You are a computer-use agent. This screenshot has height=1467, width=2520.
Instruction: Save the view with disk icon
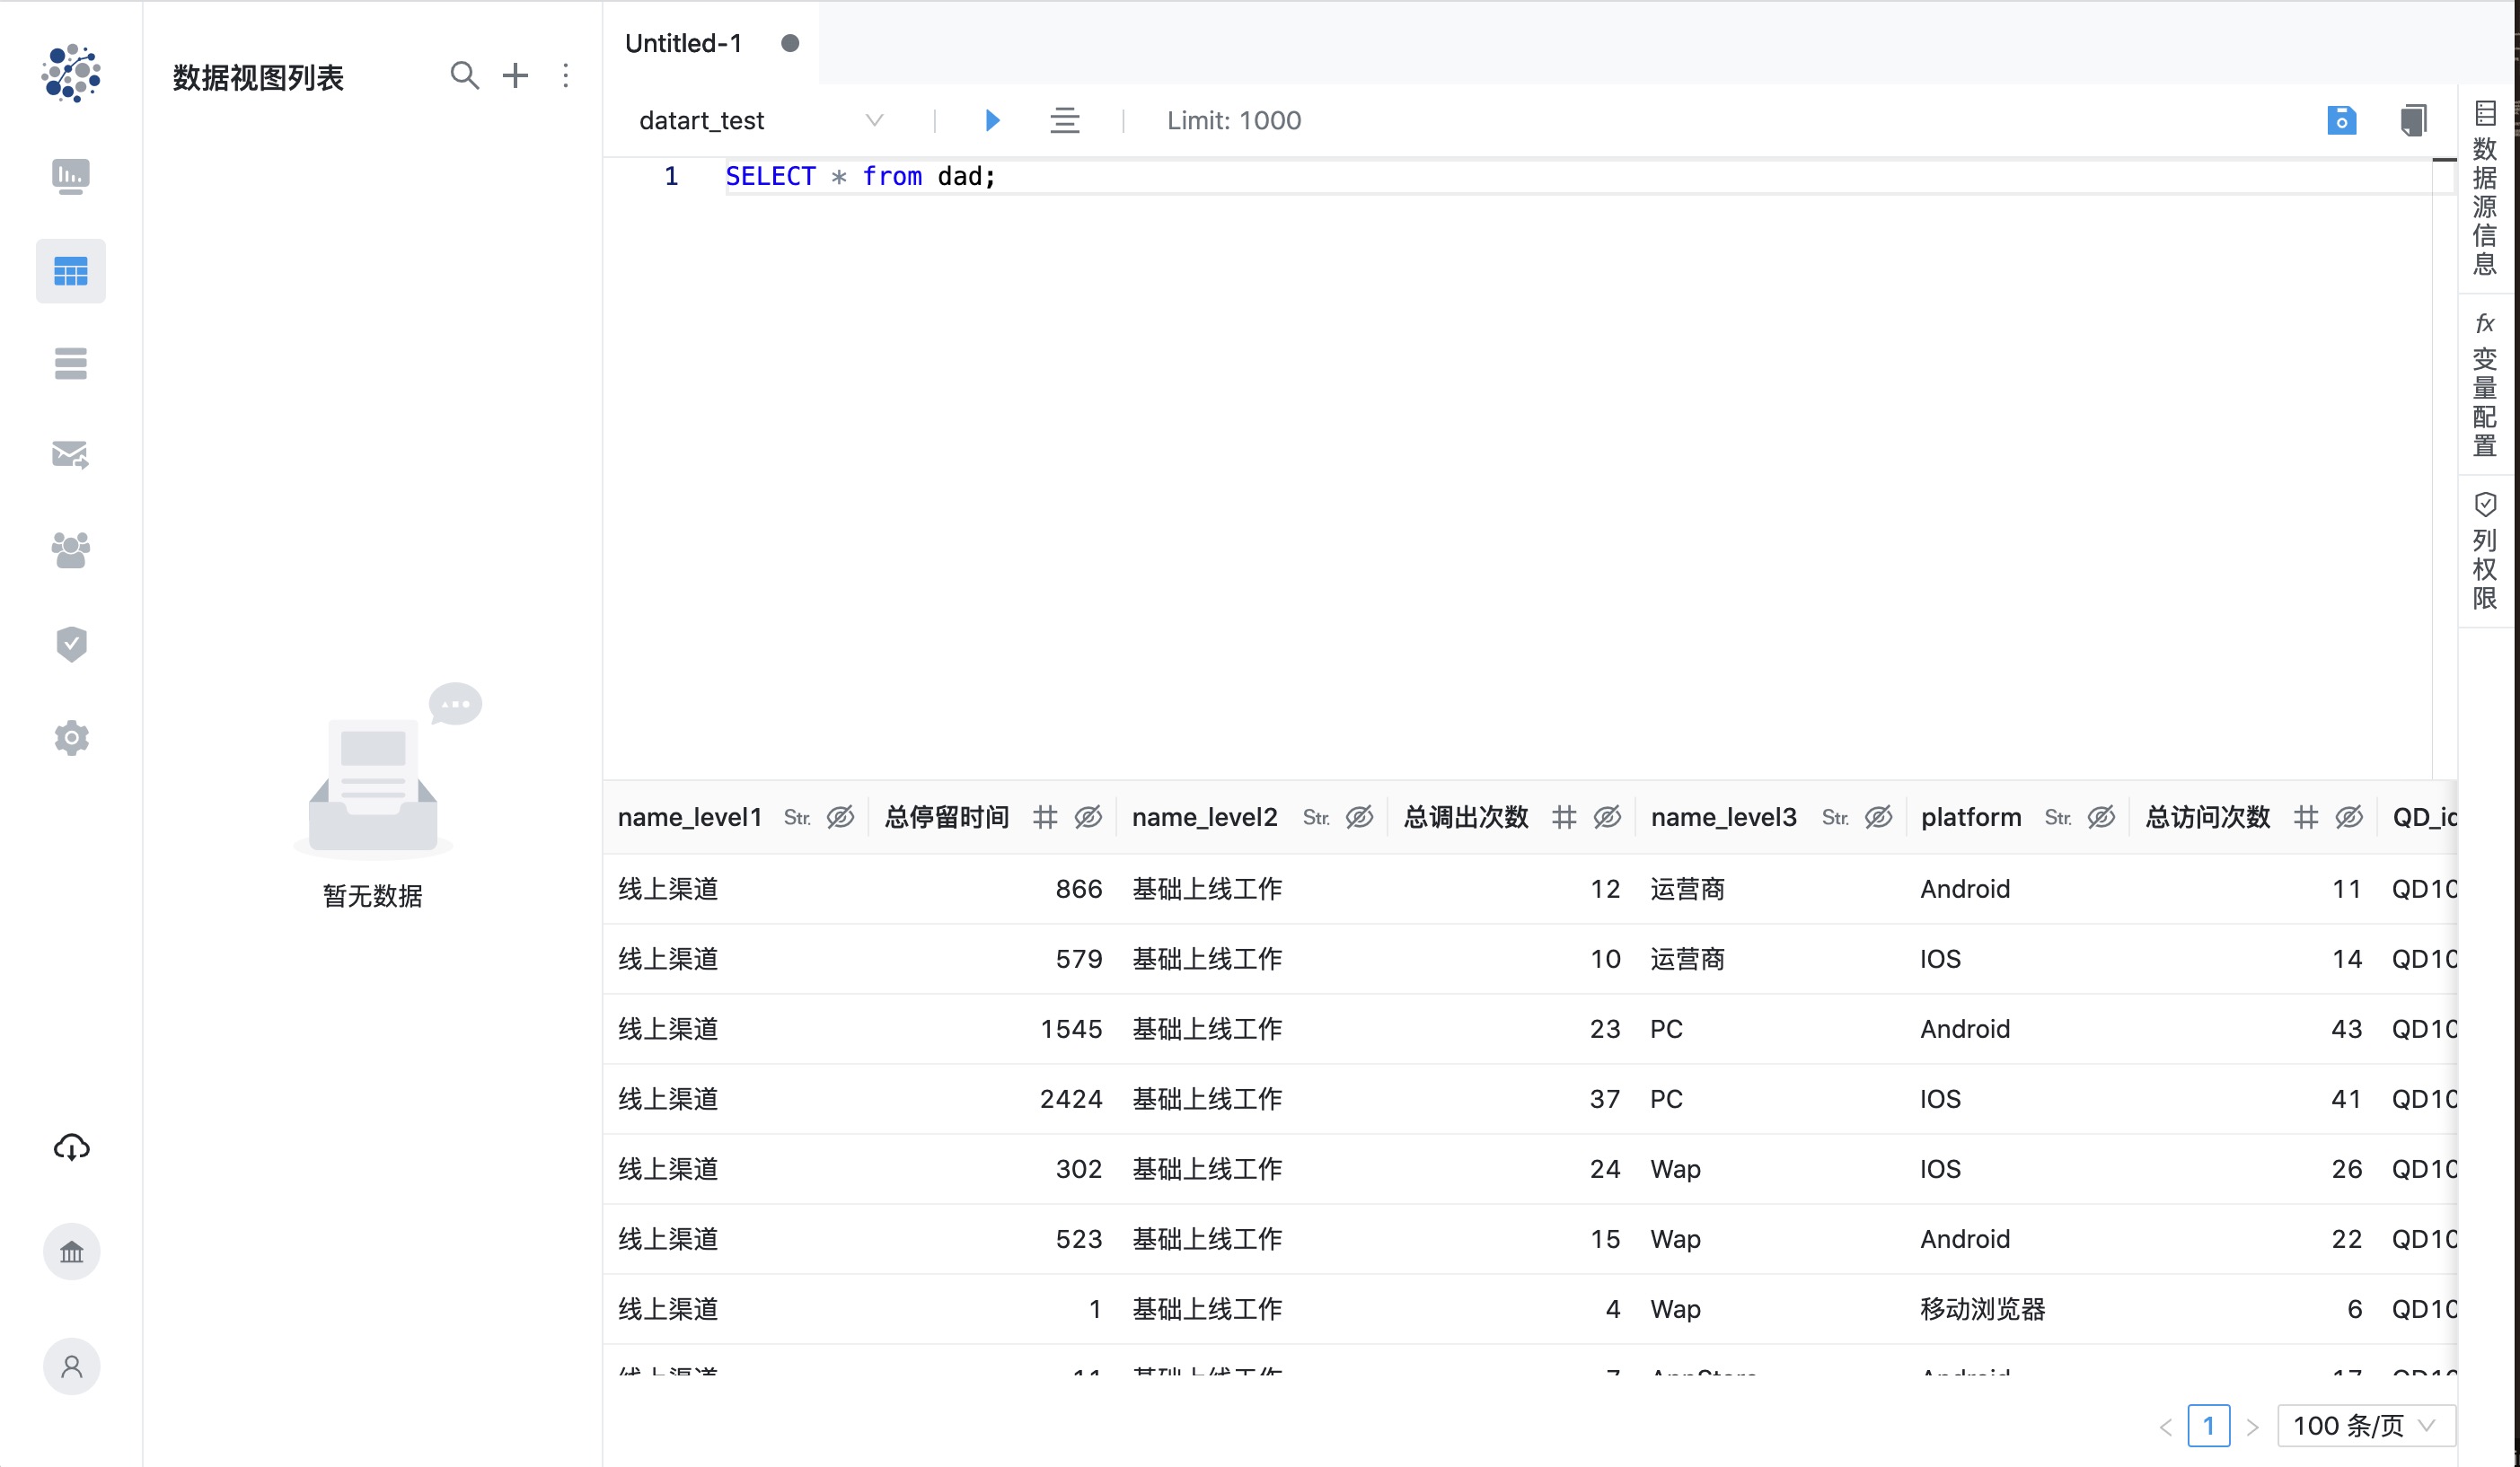coord(2341,121)
